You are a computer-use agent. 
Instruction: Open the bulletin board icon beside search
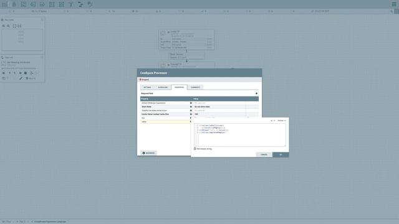pyautogui.click(x=397, y=11)
